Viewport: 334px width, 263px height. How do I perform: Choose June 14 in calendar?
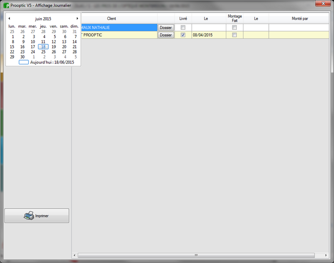(x=75, y=42)
